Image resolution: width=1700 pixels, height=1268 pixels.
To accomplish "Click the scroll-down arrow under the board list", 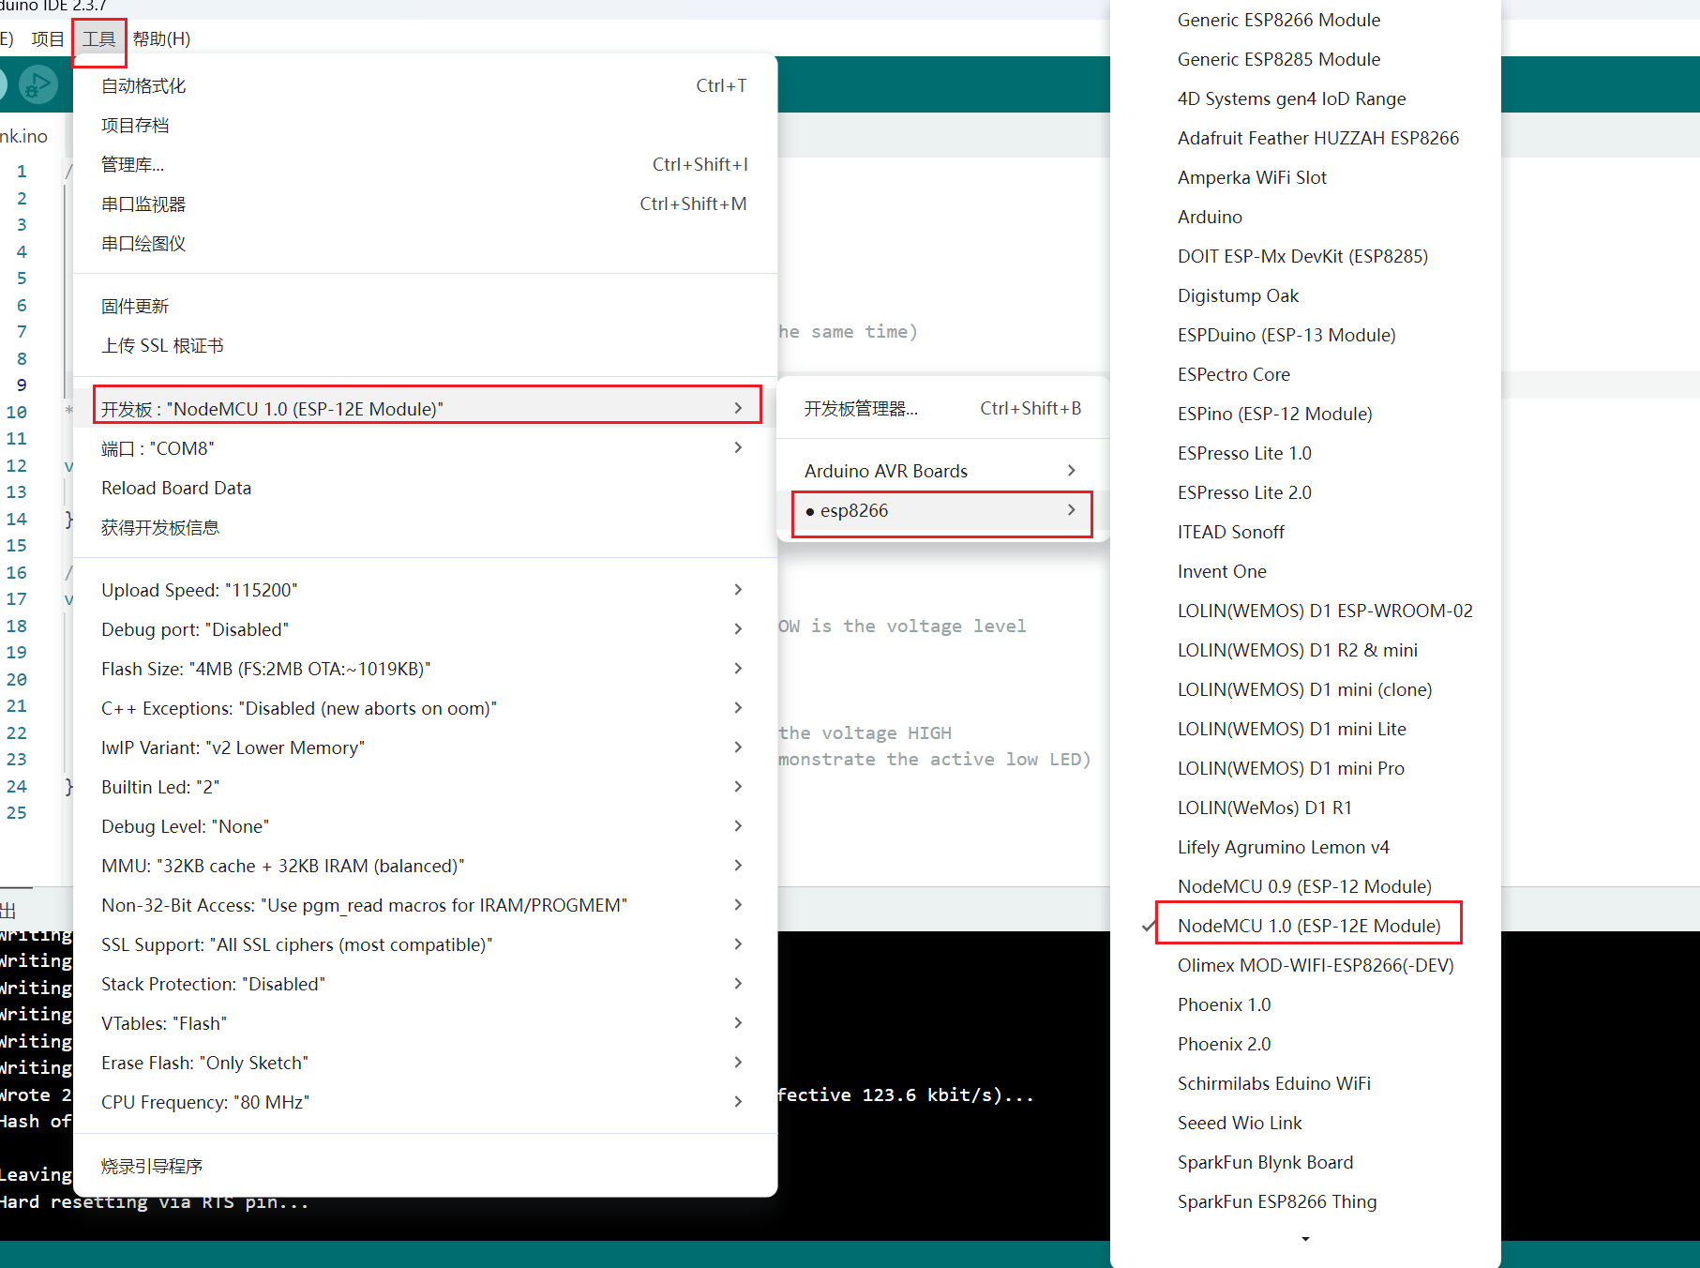I will point(1305,1239).
